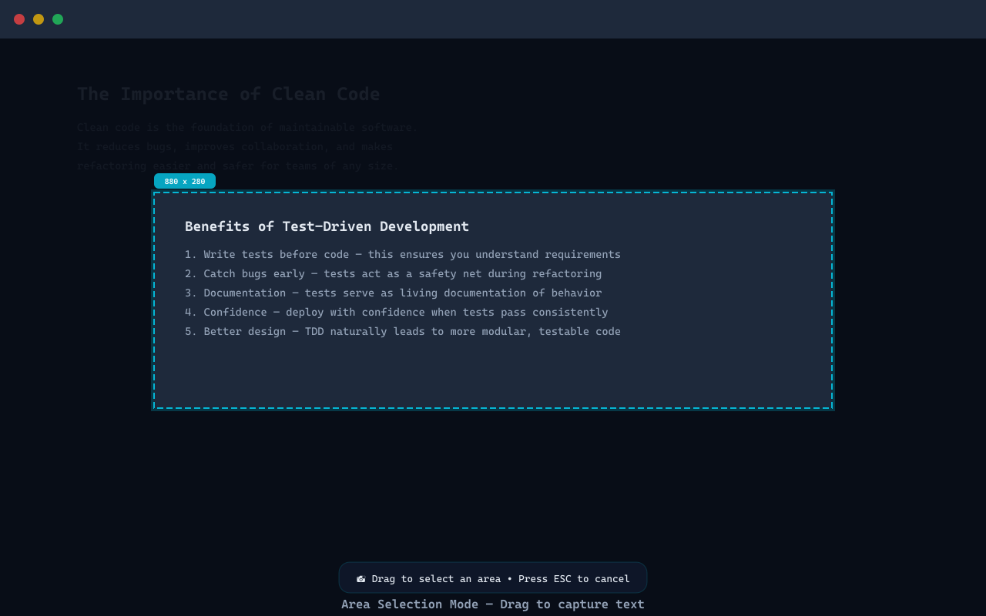This screenshot has height=616, width=986.
Task: Click the dashed selection rectangle border
Action: pos(493,191)
